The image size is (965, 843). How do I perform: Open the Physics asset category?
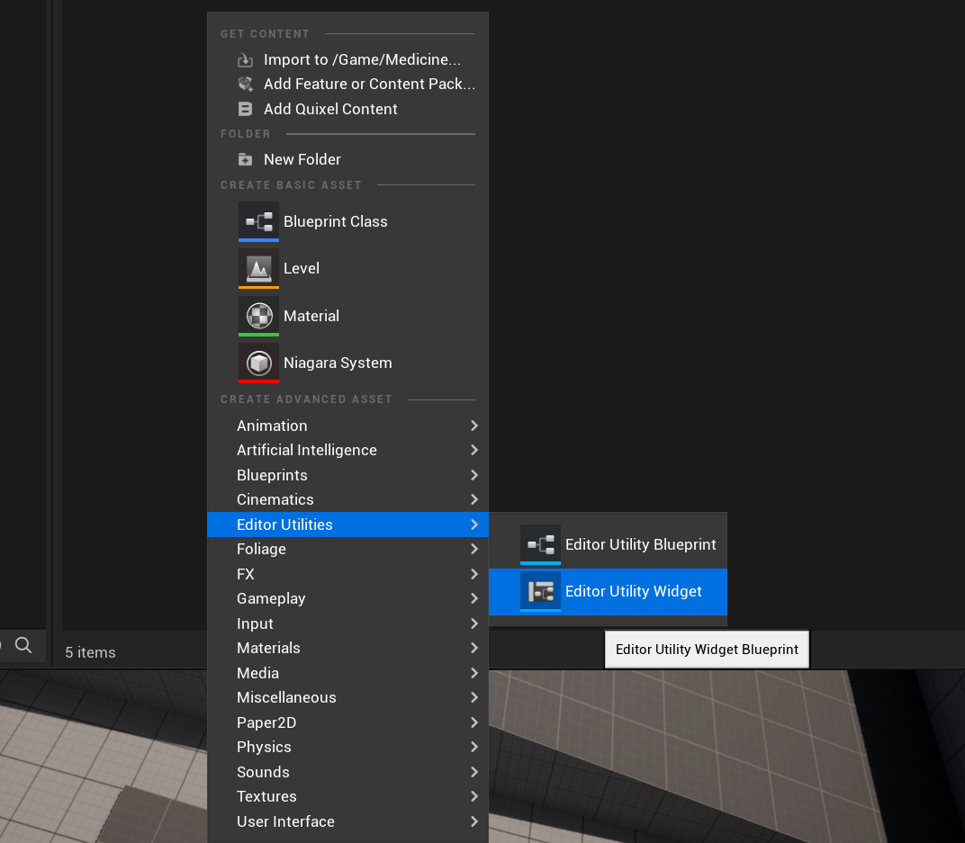pyautogui.click(x=347, y=747)
